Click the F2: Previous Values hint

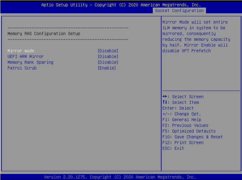point(185,125)
